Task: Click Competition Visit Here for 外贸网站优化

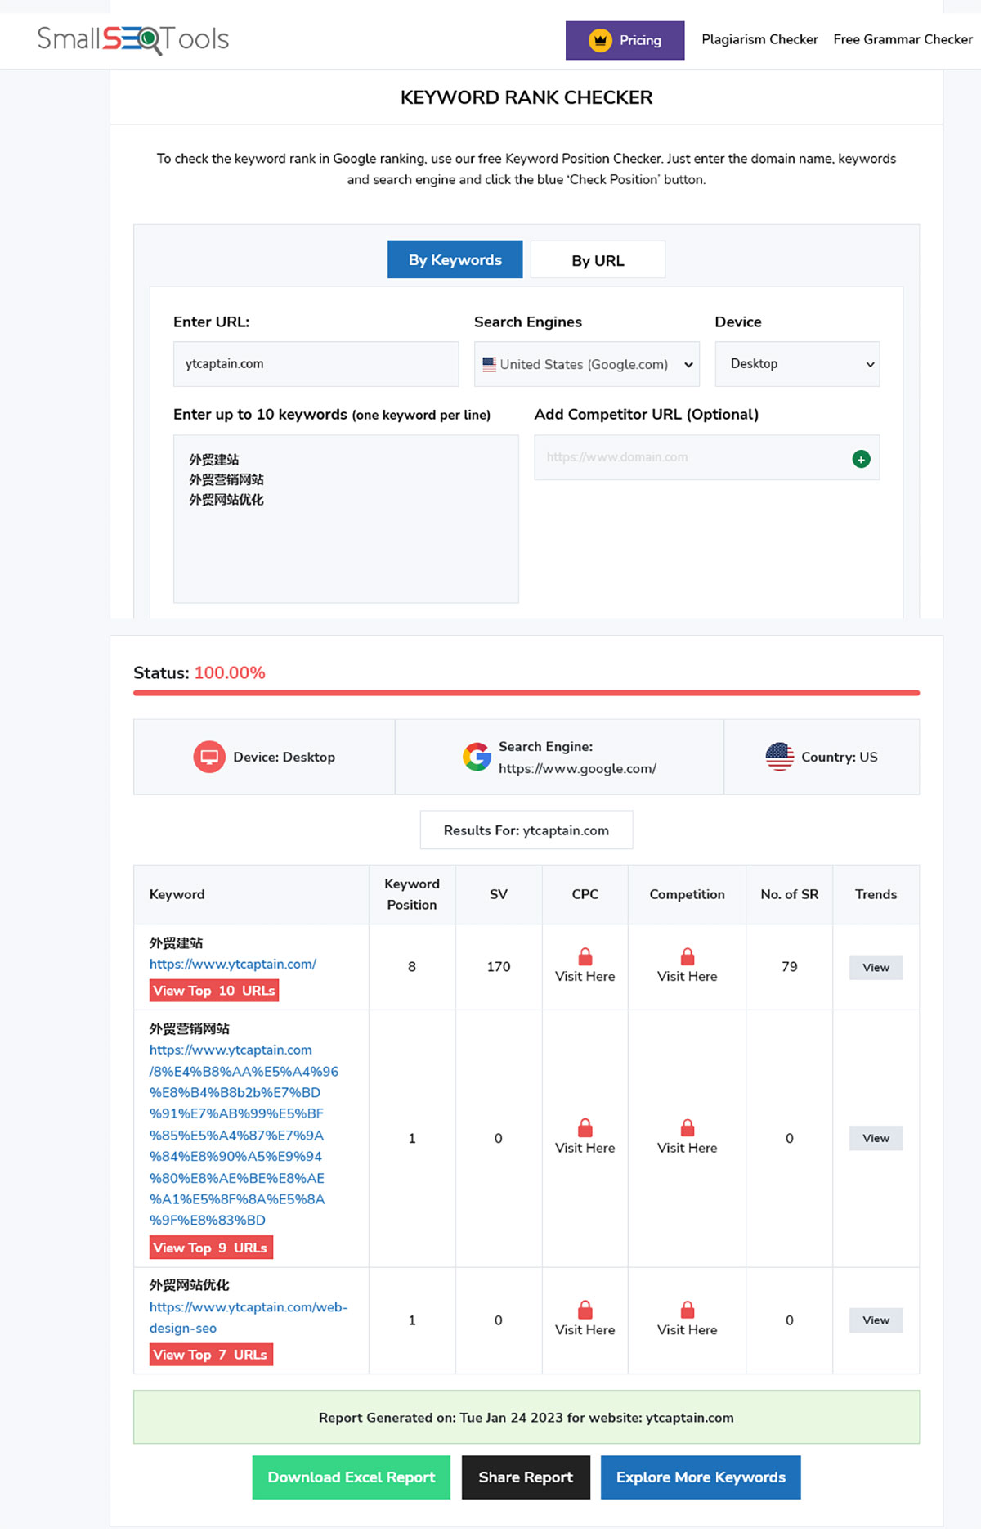Action: point(688,1329)
